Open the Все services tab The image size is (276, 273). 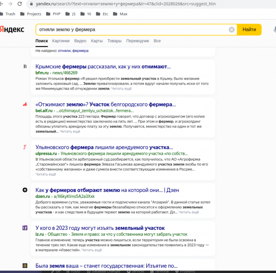[157, 41]
